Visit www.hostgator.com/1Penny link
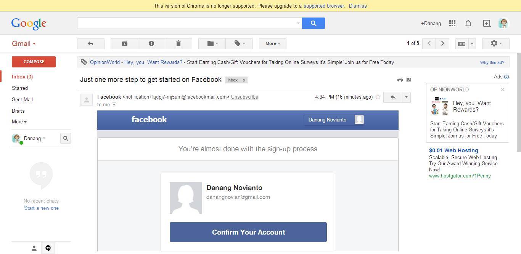The width and height of the screenshot is (521, 254). (460, 176)
